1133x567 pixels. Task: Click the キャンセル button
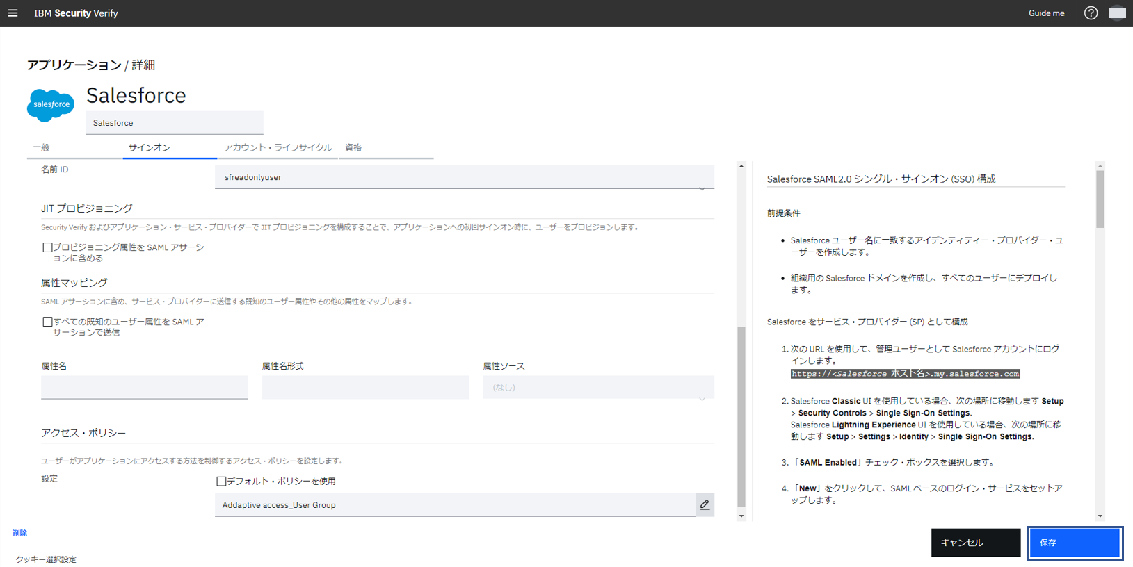click(976, 543)
